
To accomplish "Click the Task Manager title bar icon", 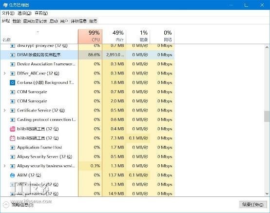I will click(x=5, y=5).
